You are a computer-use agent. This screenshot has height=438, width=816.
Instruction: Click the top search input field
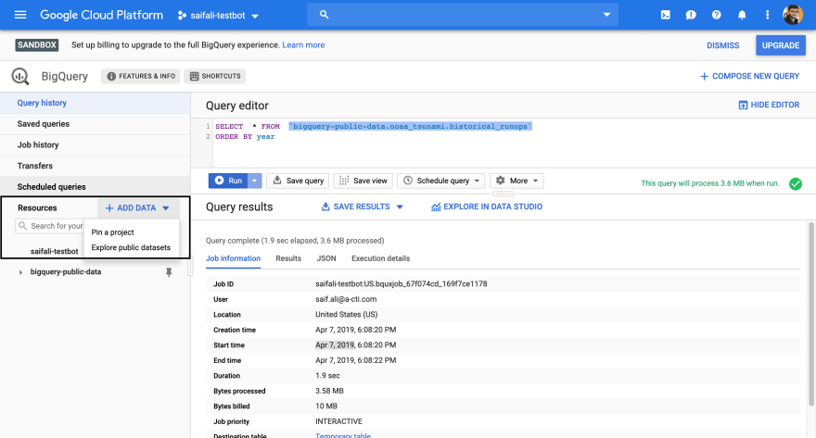[463, 15]
